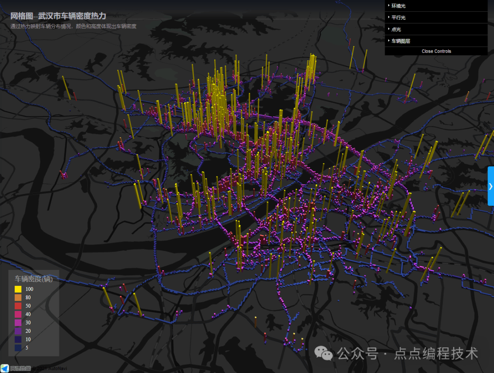The width and height of the screenshot is (494, 373).
Task: Click the dark navy 10 legend swatch
Action: click(18, 339)
